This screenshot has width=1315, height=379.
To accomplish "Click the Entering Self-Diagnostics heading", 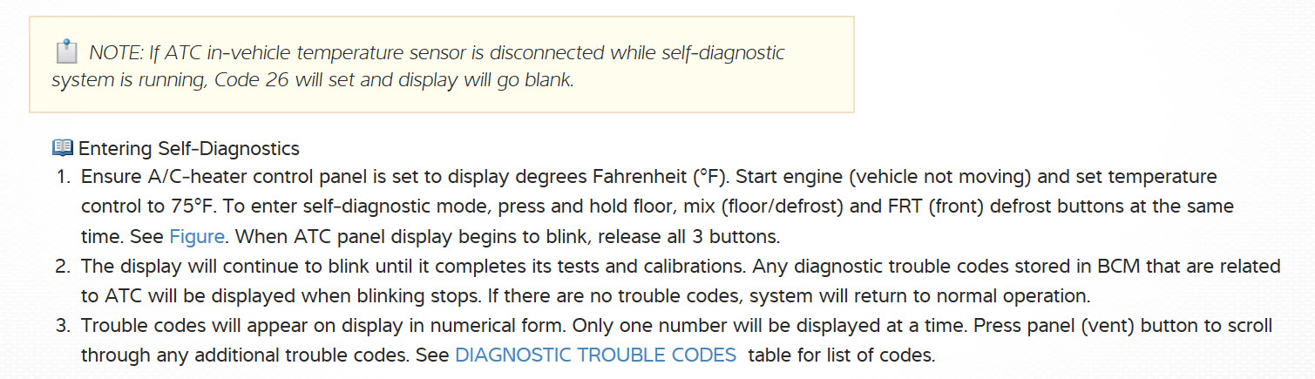I will click(x=189, y=147).
